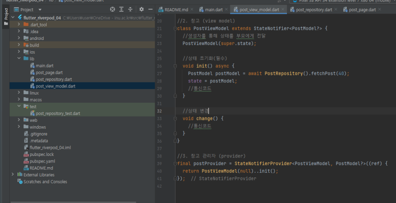Expand the web folder
Viewport: 396px width, 203px height.
click(x=19, y=120)
